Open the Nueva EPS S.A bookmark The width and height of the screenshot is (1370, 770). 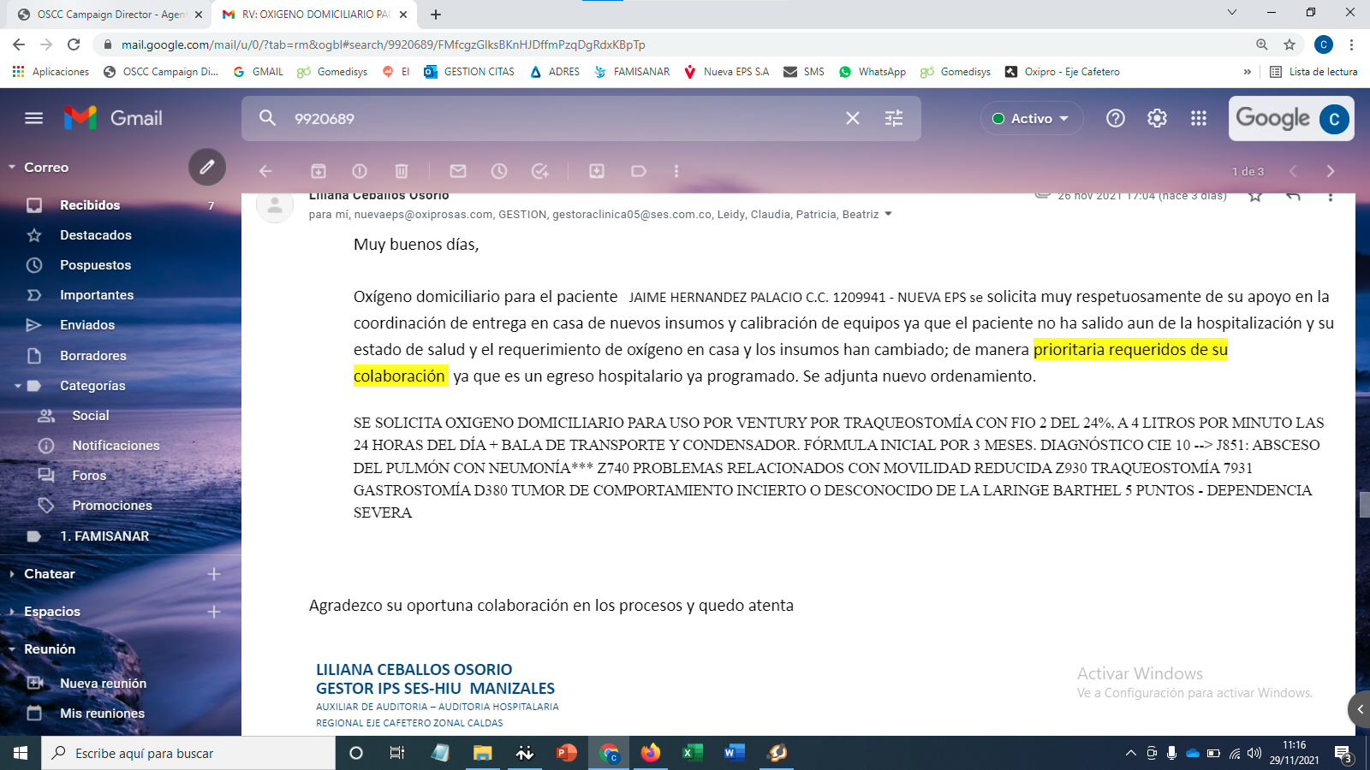(727, 72)
